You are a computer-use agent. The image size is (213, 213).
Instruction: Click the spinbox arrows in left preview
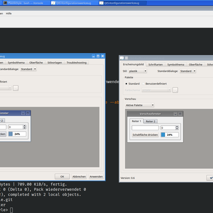tap(24, 127)
